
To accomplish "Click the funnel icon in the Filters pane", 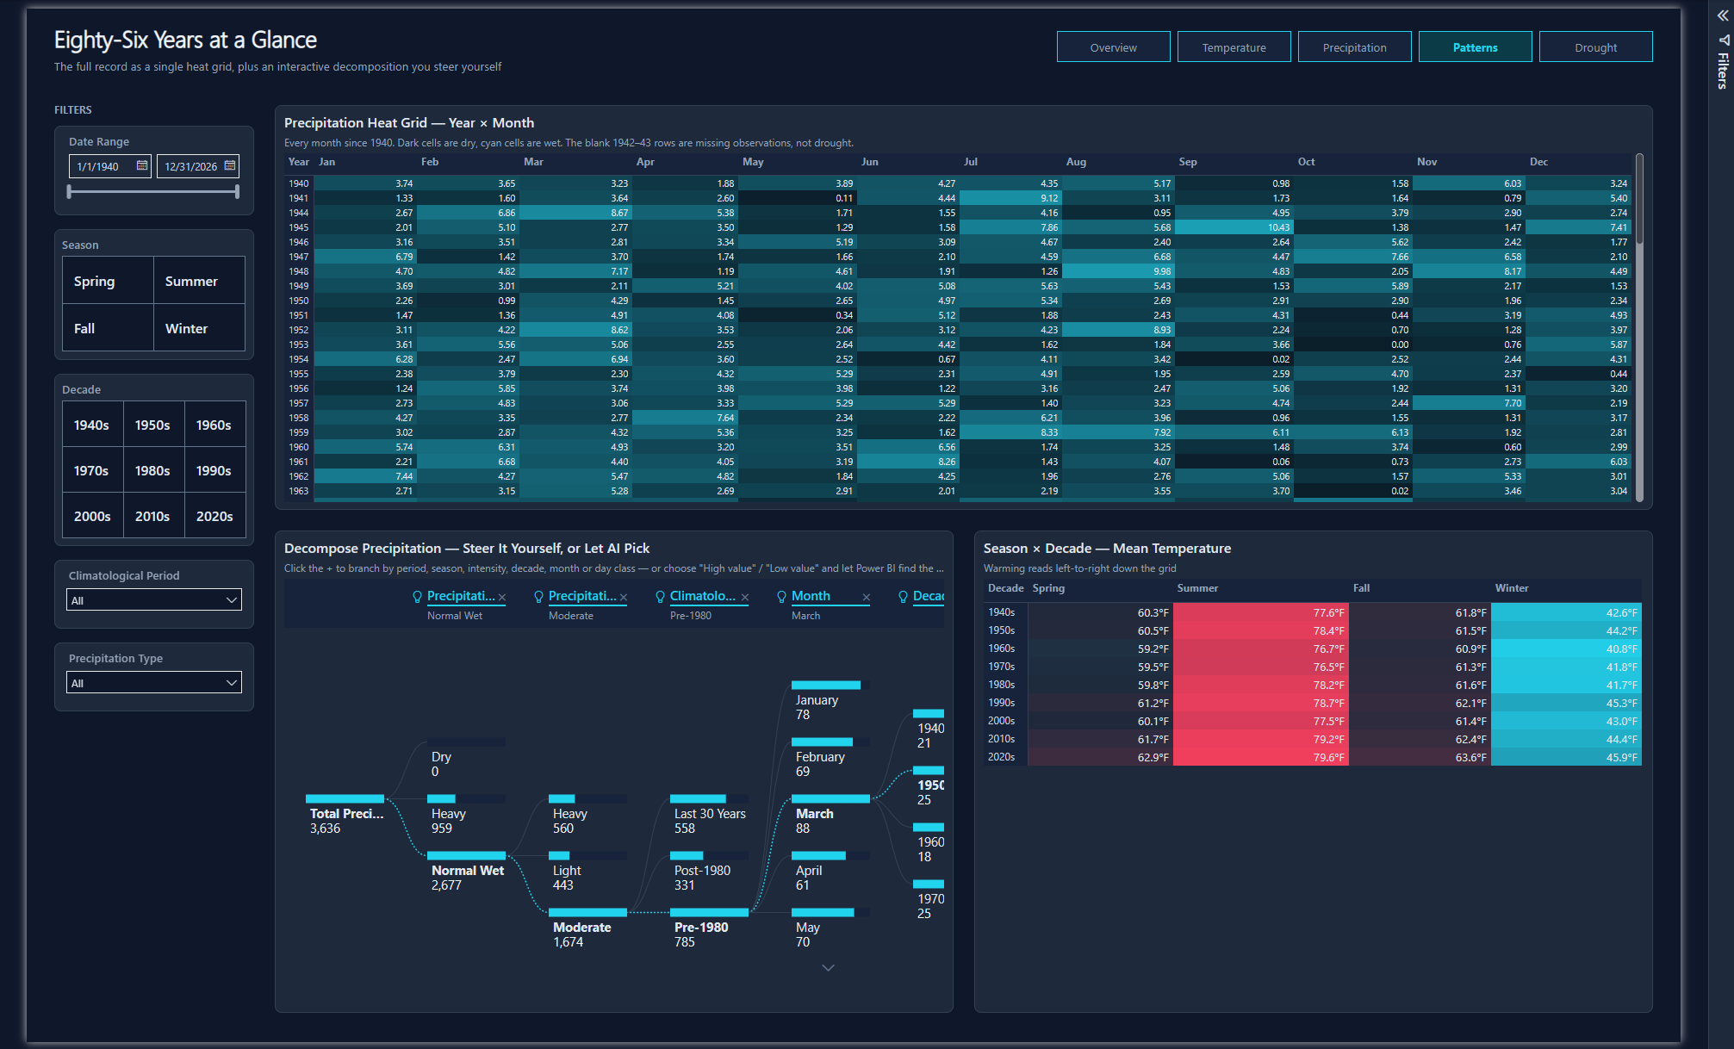I will pyautogui.click(x=1722, y=40).
